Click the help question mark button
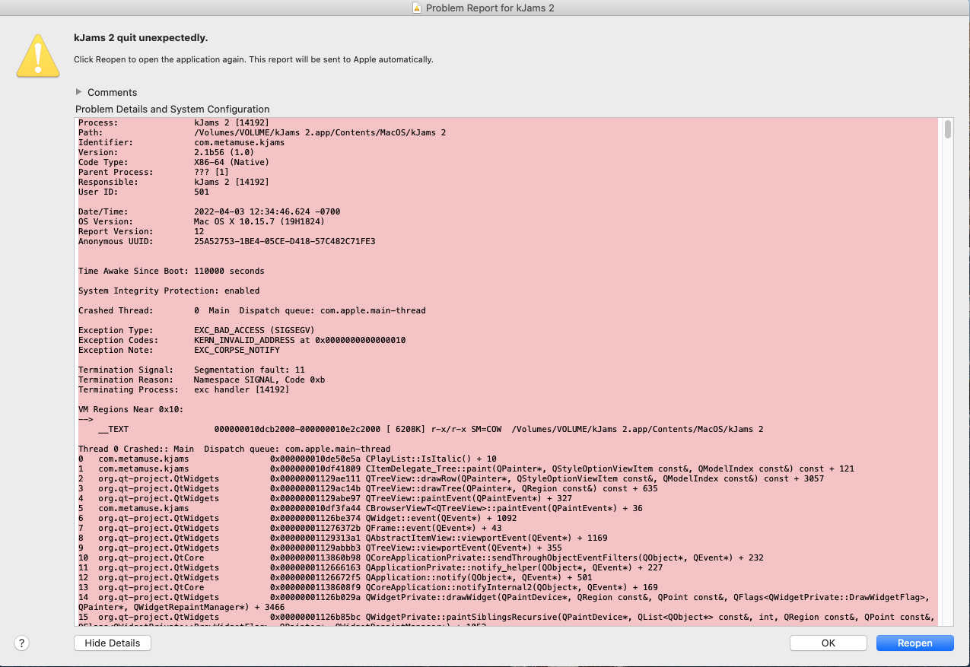 point(23,643)
